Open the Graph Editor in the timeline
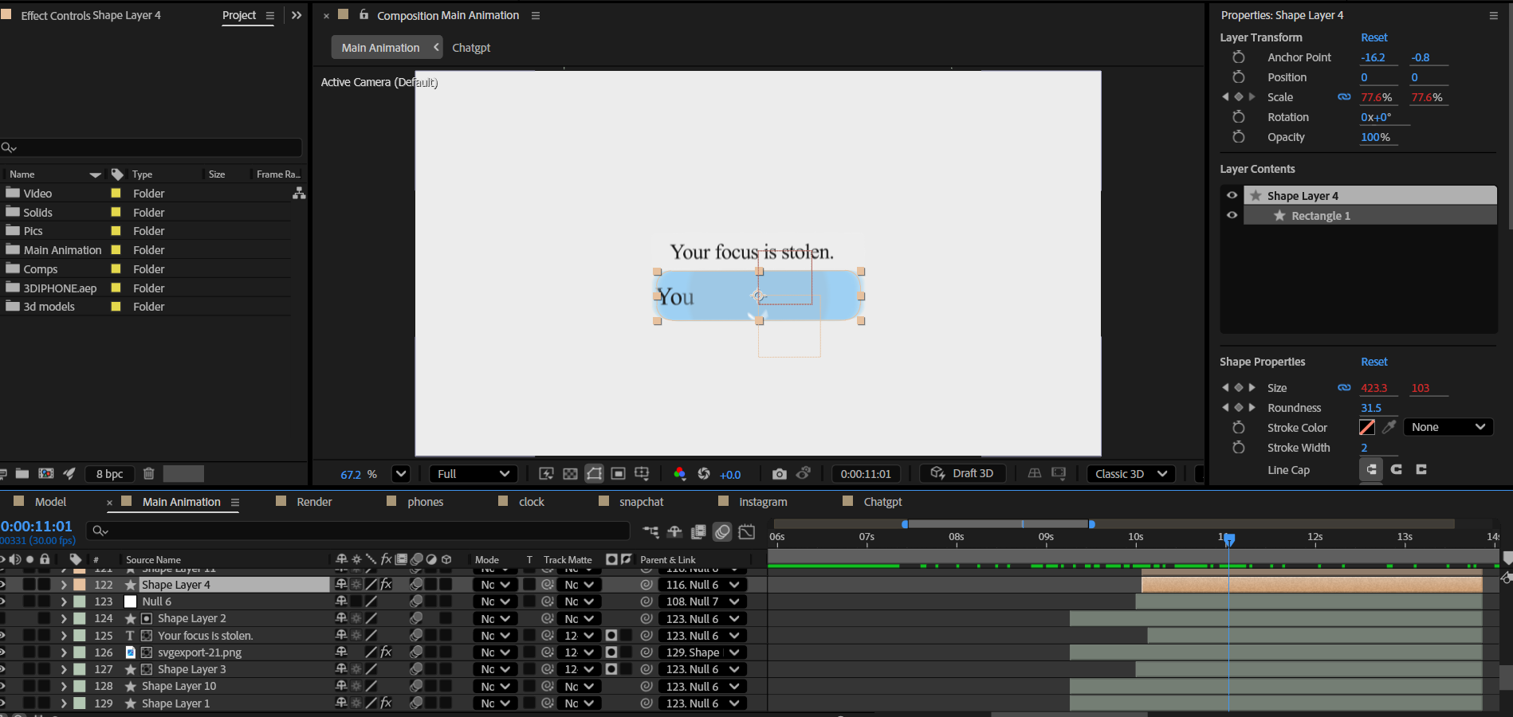Screen dimensions: 1513x717 pyautogui.click(x=747, y=531)
